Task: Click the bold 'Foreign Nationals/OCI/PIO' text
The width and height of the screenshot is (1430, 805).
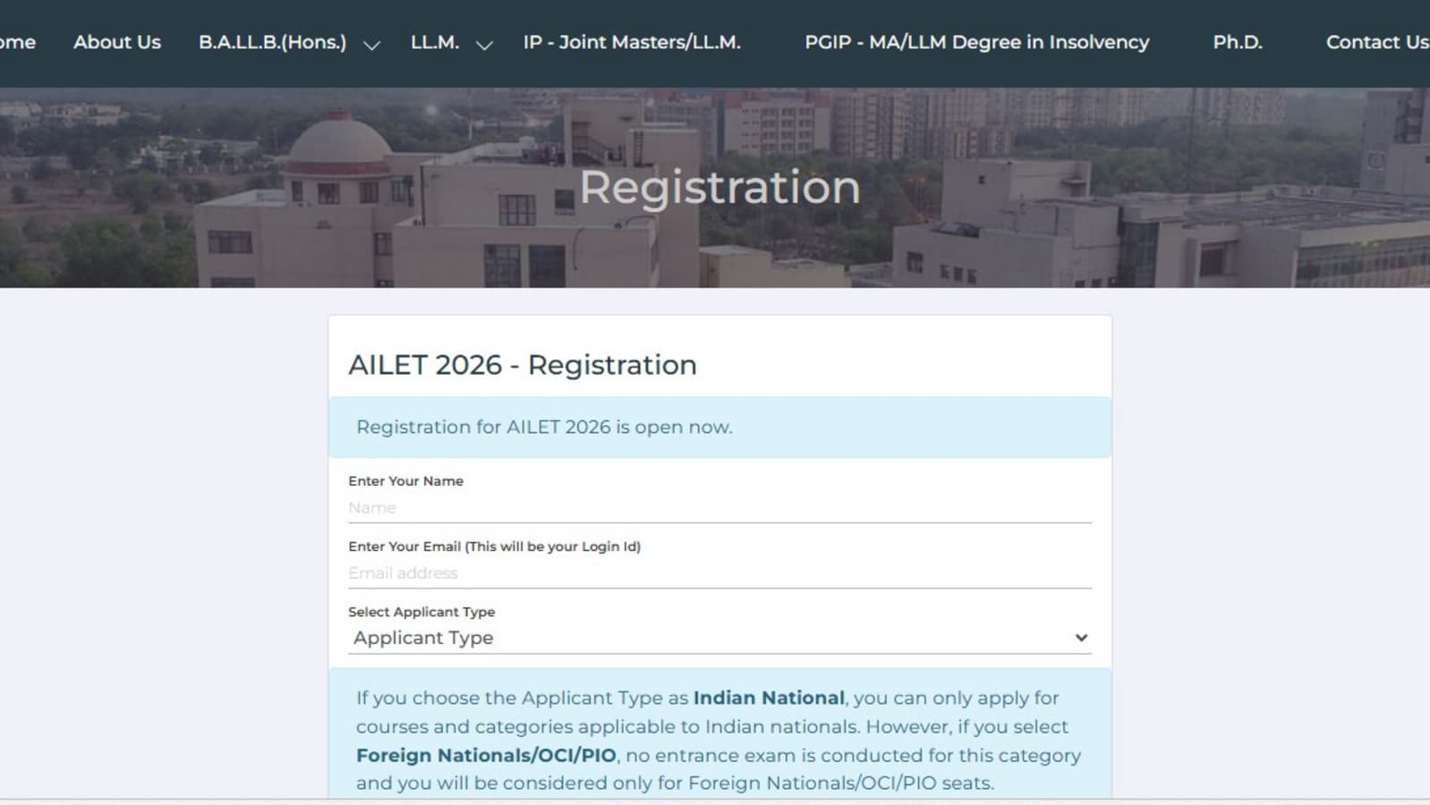Action: pyautogui.click(x=486, y=756)
